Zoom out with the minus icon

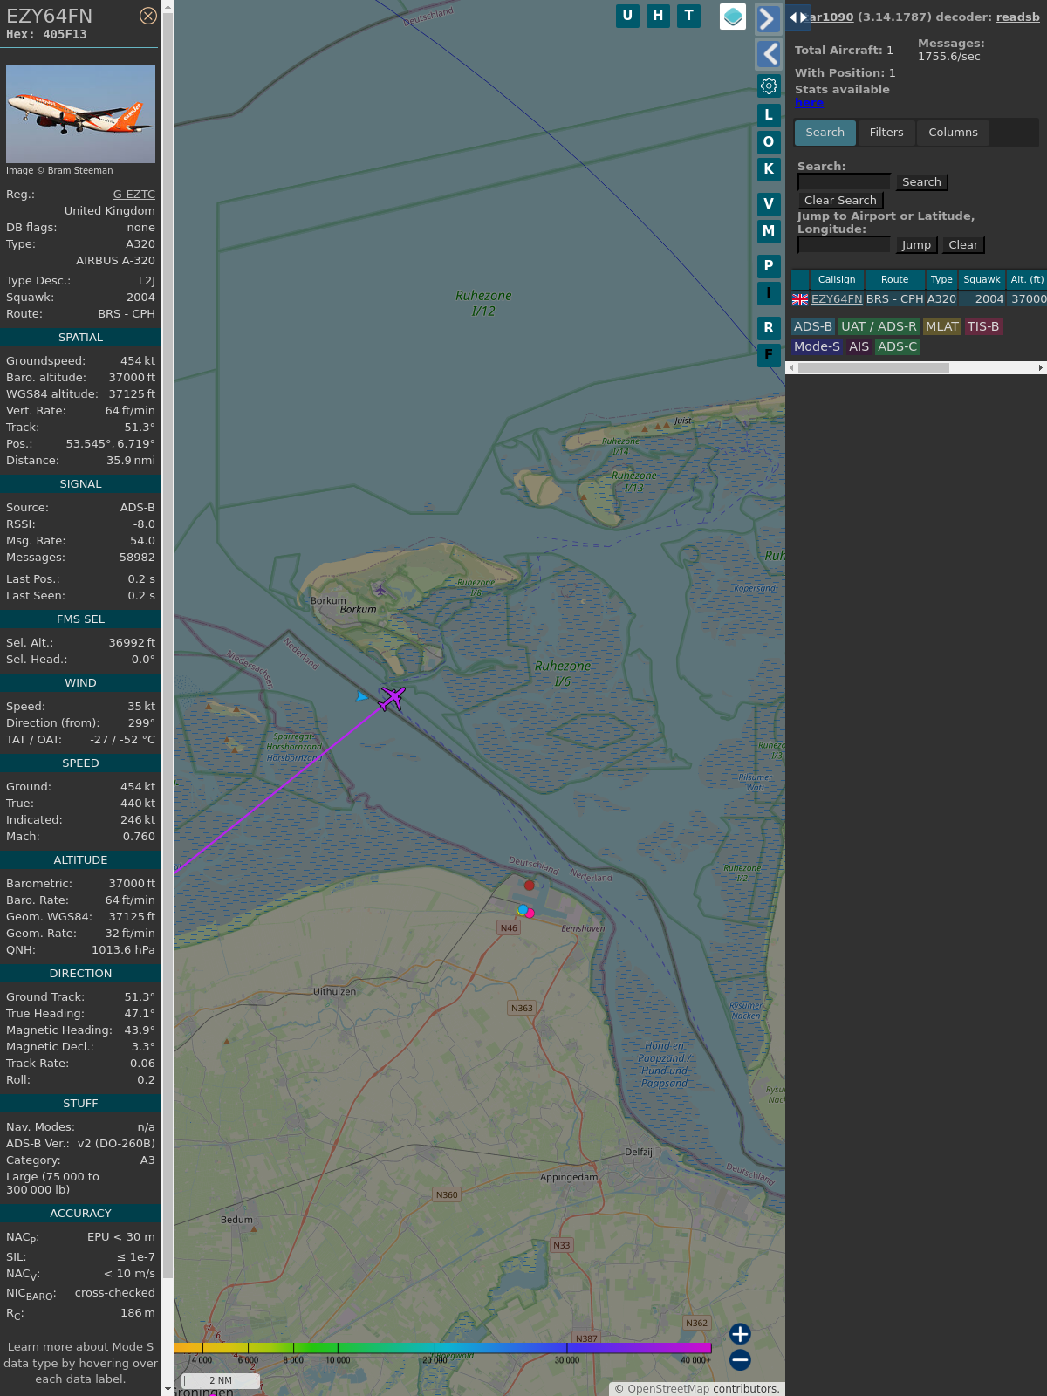[x=740, y=1359]
